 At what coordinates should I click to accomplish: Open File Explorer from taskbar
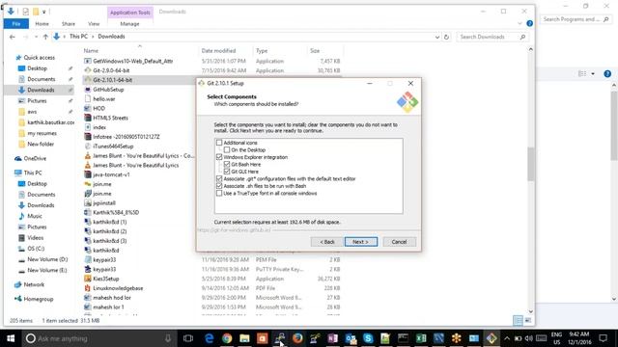[x=244, y=338]
